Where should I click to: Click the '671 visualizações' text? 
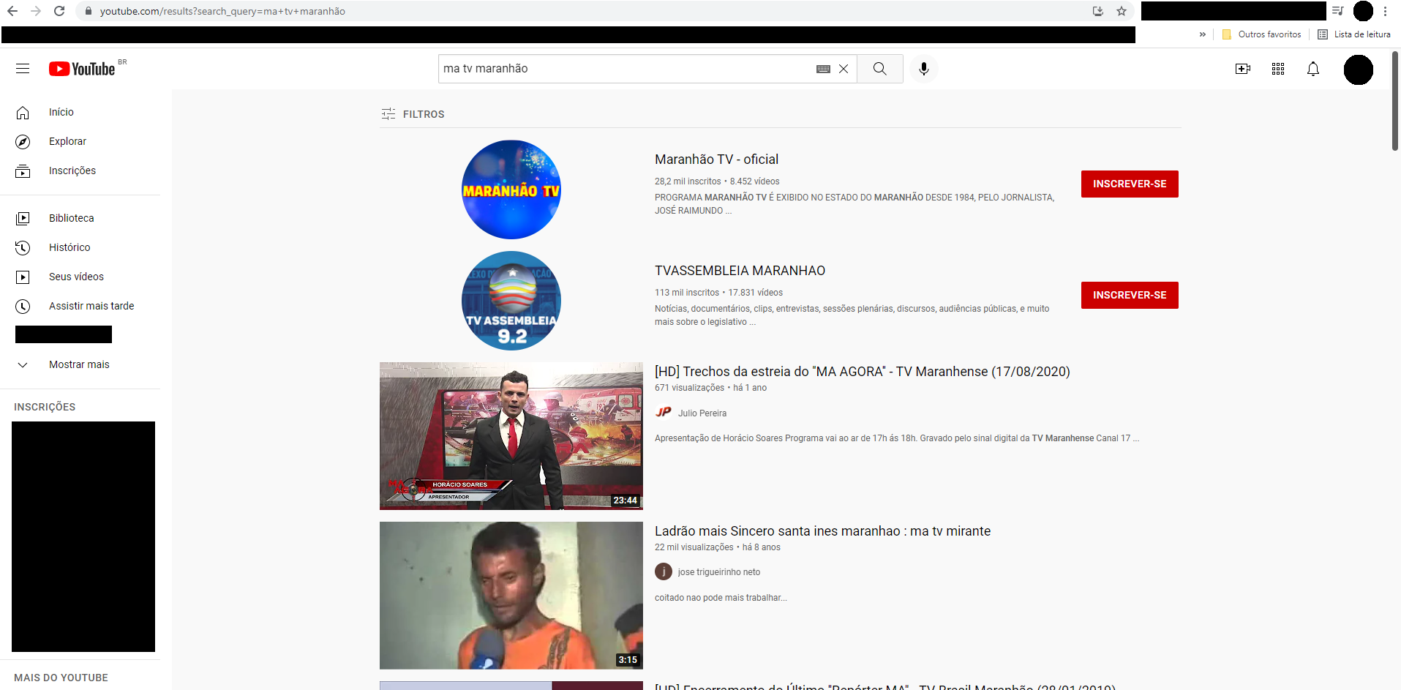pos(689,388)
